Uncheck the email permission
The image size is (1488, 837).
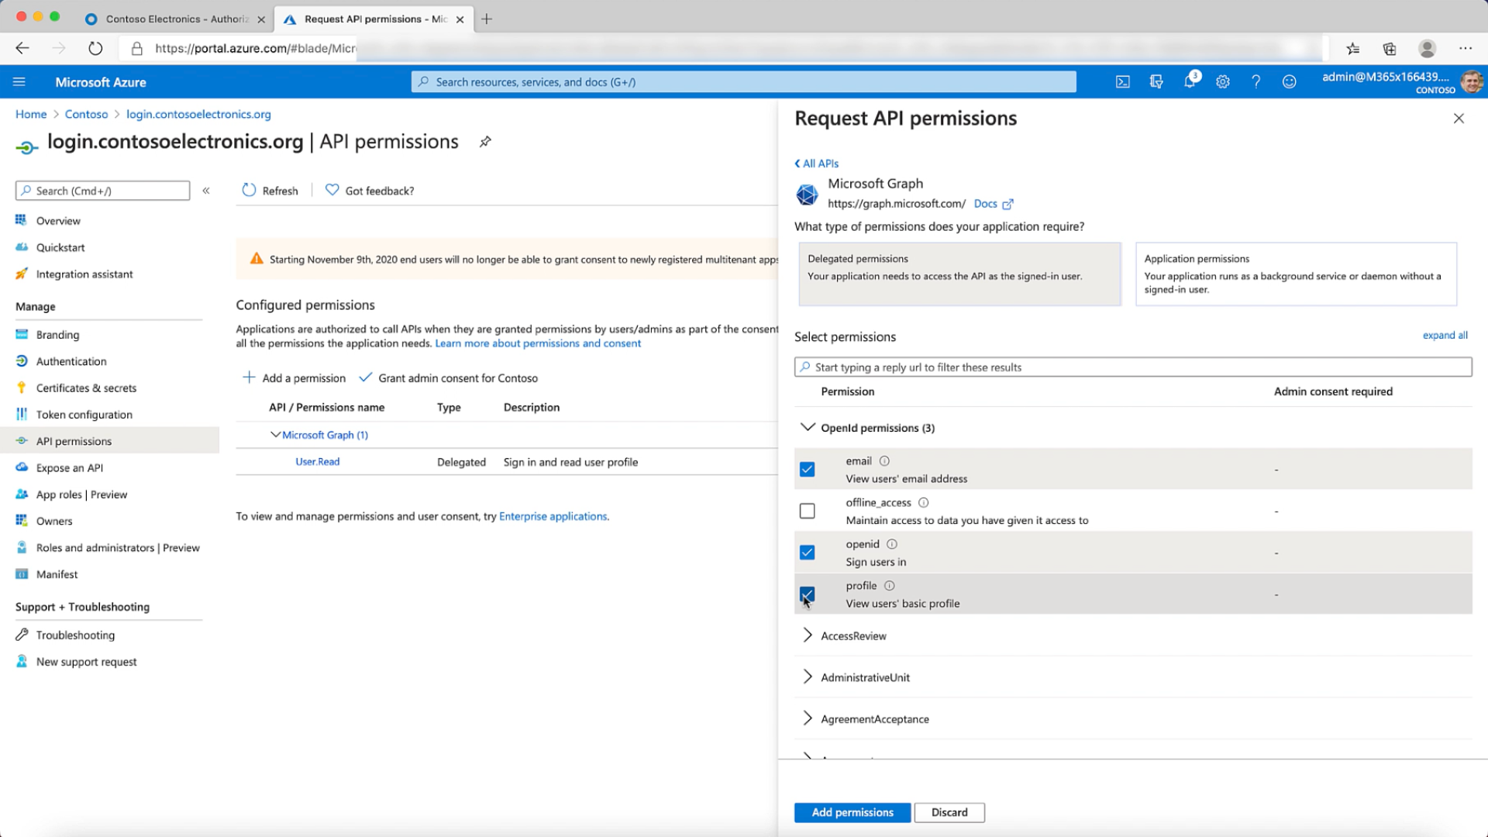point(807,470)
